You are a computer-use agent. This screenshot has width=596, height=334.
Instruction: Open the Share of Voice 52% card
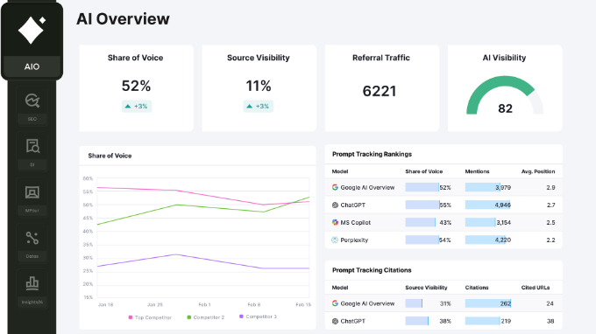[136, 88]
